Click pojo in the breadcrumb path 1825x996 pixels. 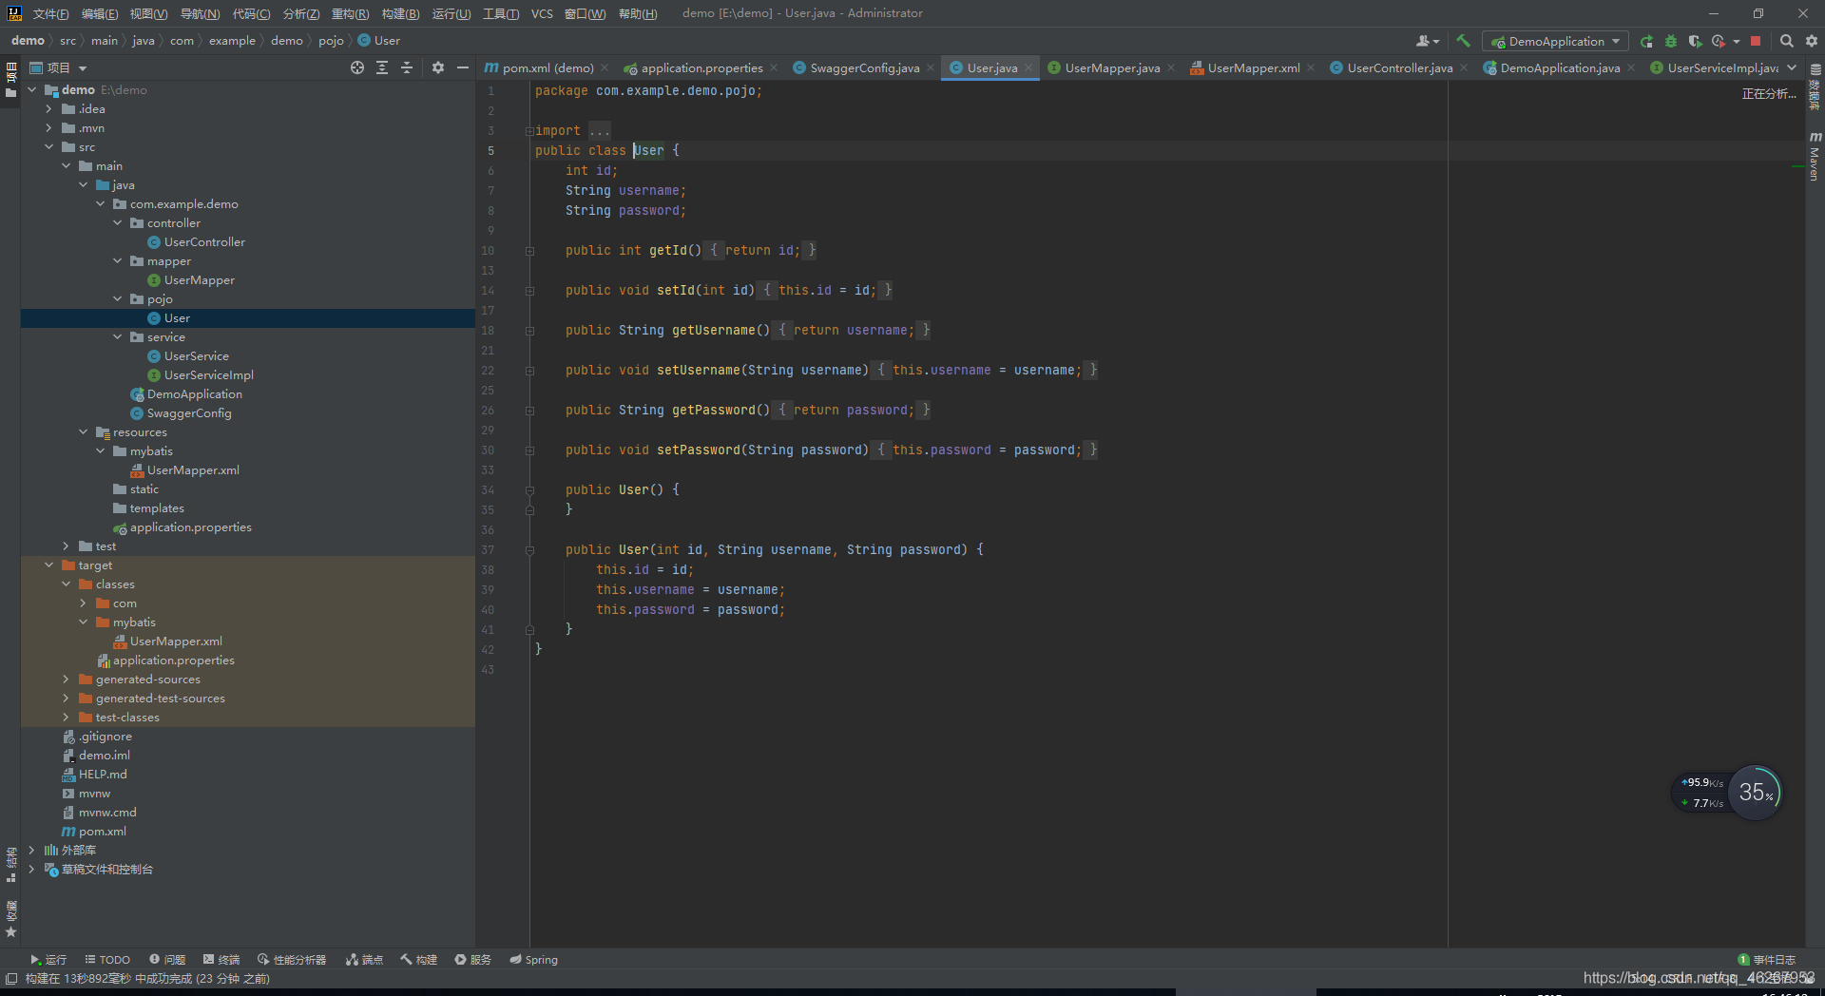331,41
